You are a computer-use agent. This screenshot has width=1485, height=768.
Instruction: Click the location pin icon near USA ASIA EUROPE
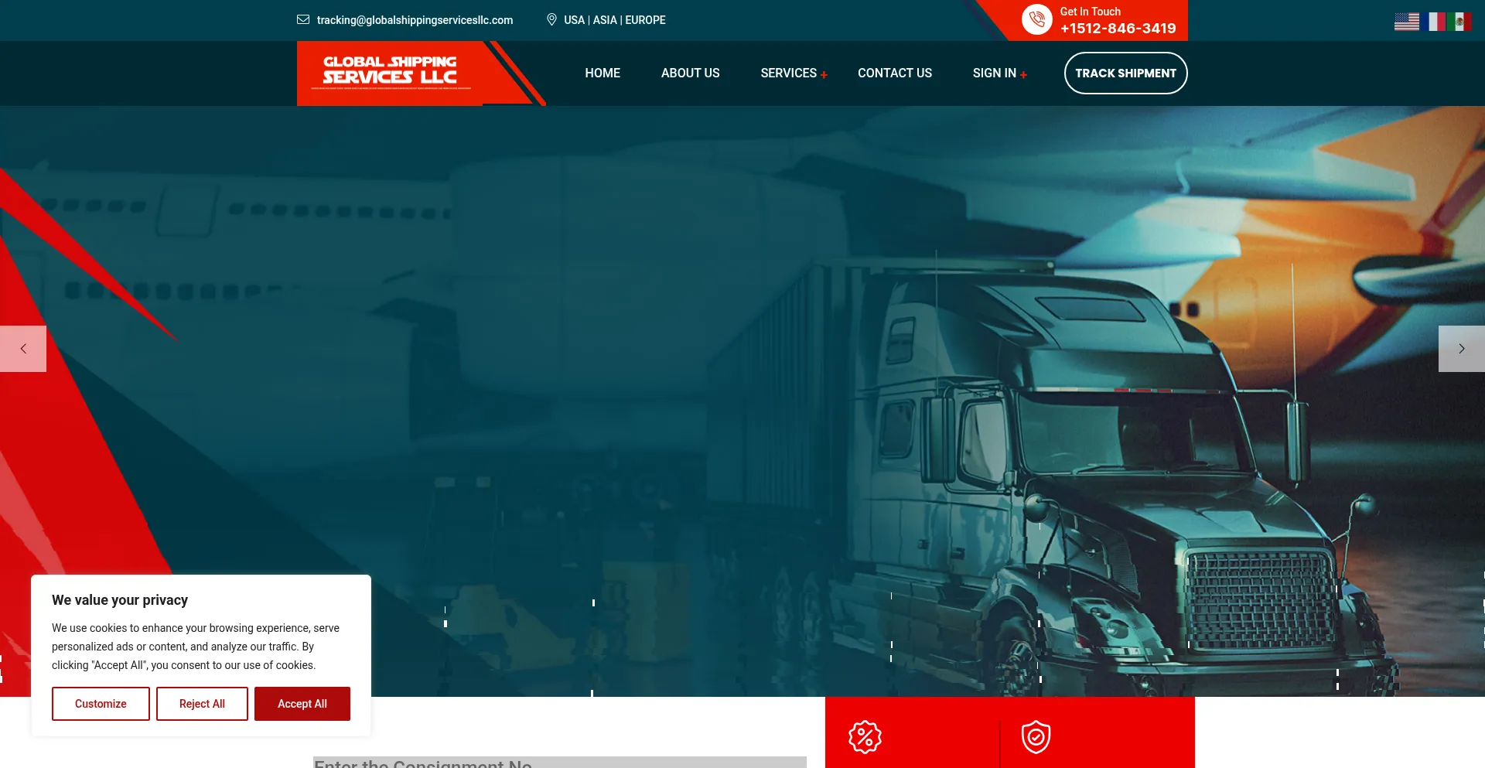pos(551,19)
